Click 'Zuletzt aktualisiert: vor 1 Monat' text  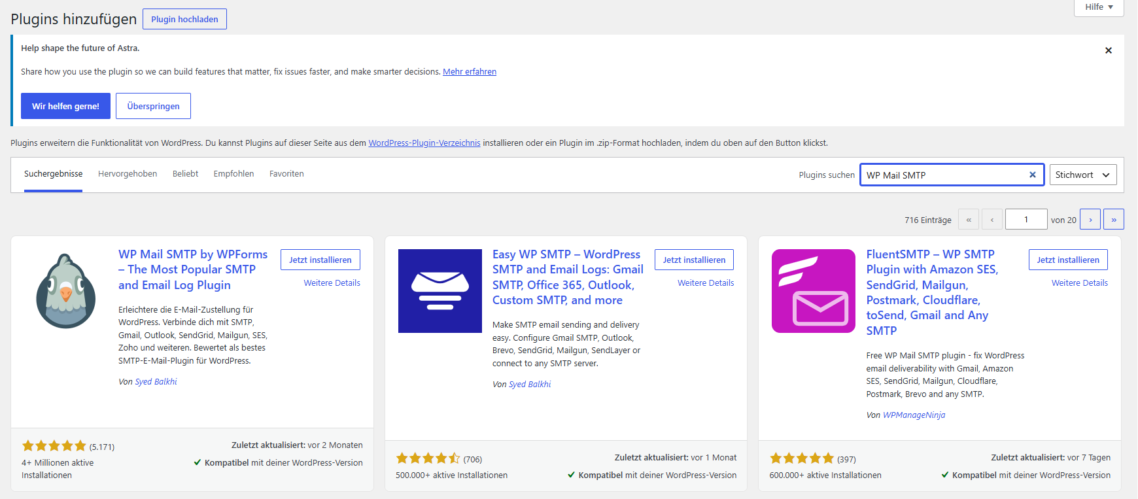tap(676, 458)
